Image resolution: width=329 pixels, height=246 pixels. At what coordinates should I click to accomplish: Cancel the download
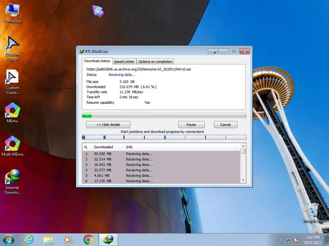pyautogui.click(x=226, y=125)
